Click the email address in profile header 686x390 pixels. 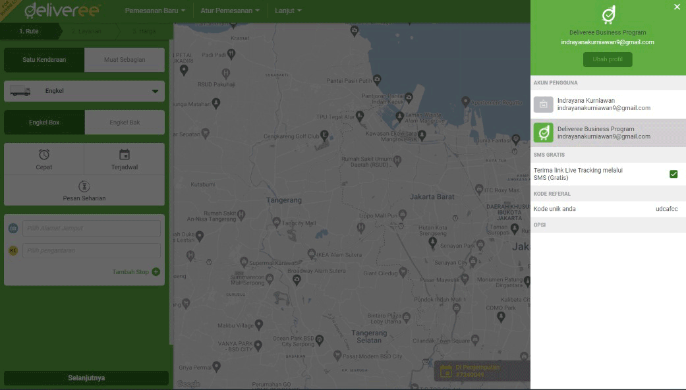tap(607, 42)
